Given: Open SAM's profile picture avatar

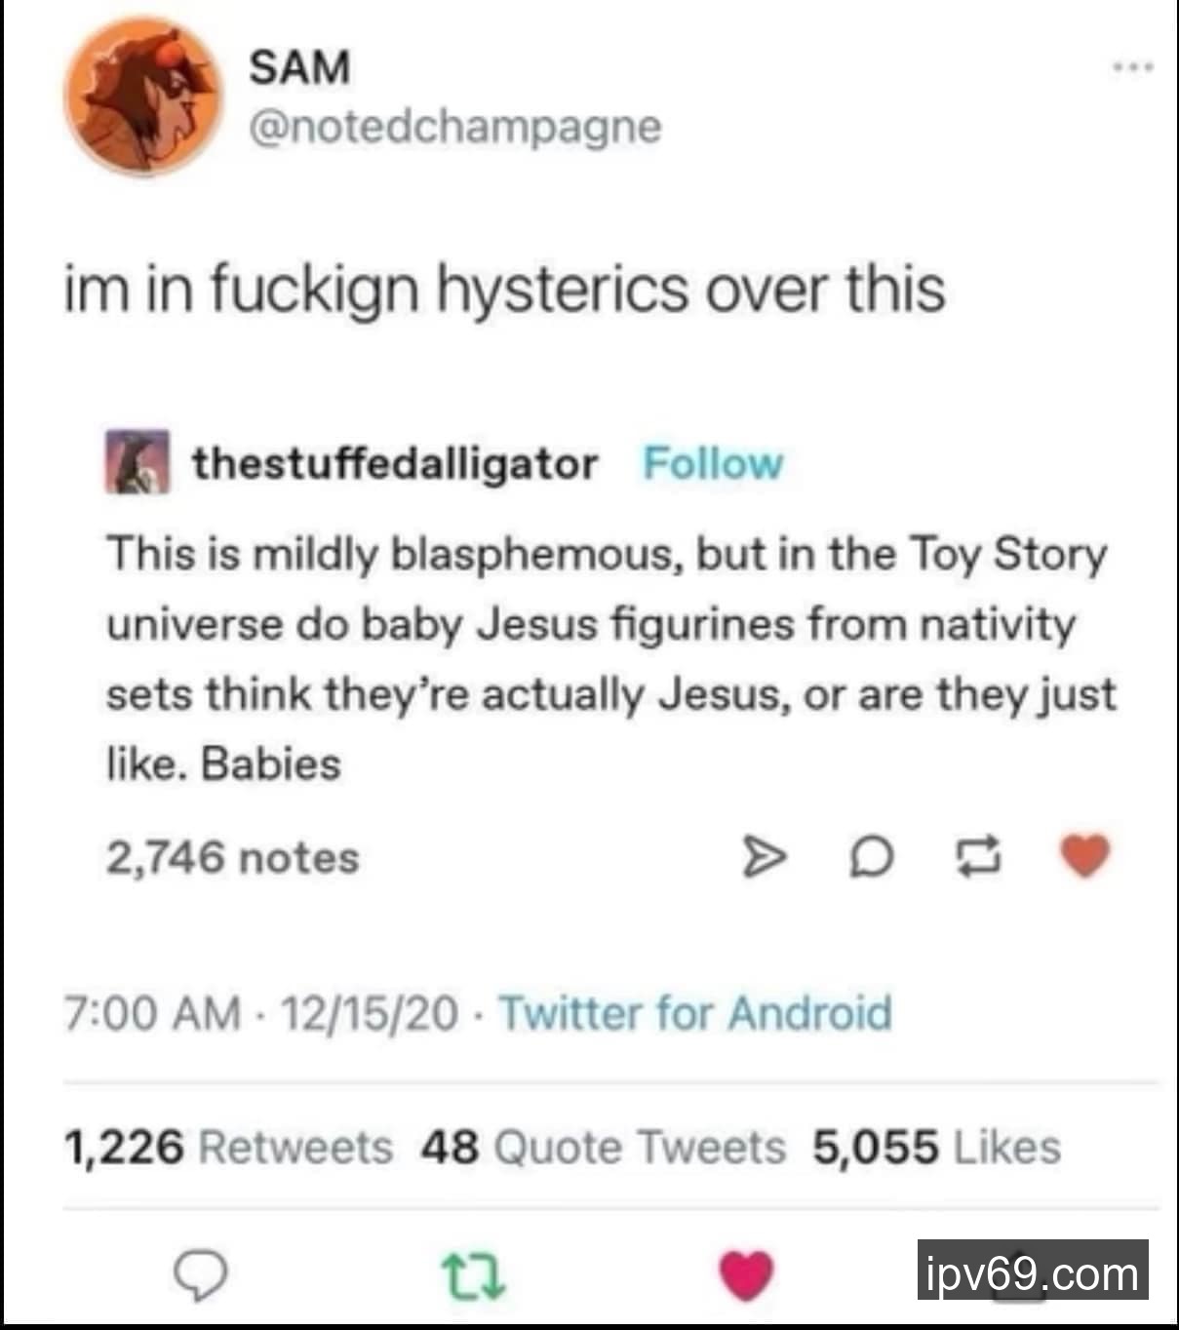Looking at the screenshot, I should [x=142, y=96].
